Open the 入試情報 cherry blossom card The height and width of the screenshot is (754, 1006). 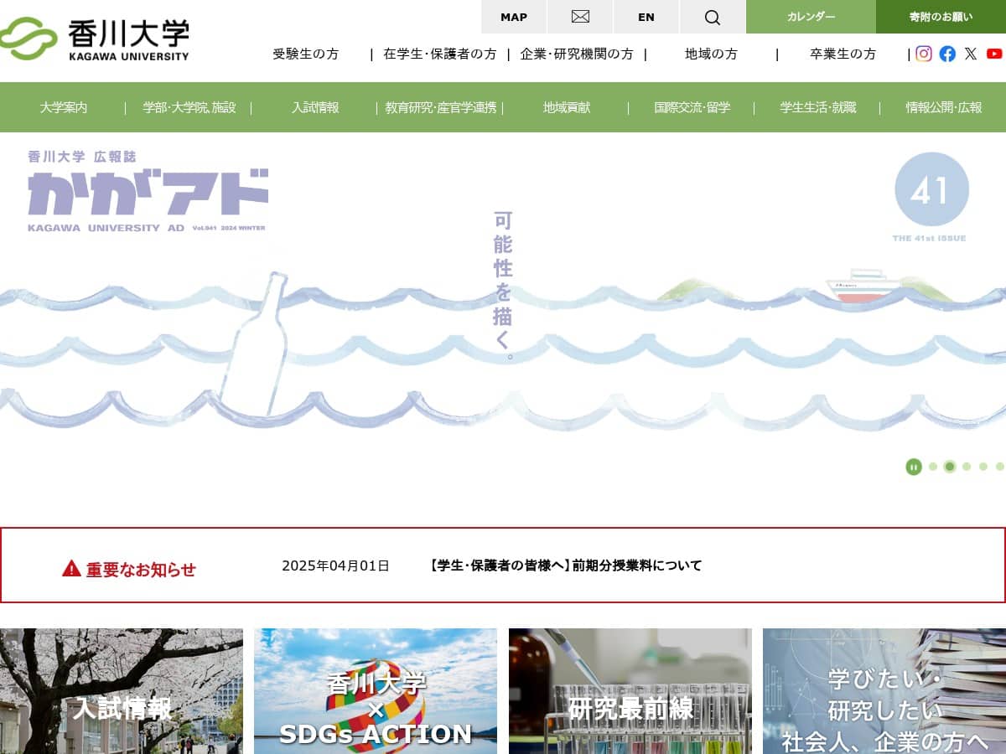122,691
